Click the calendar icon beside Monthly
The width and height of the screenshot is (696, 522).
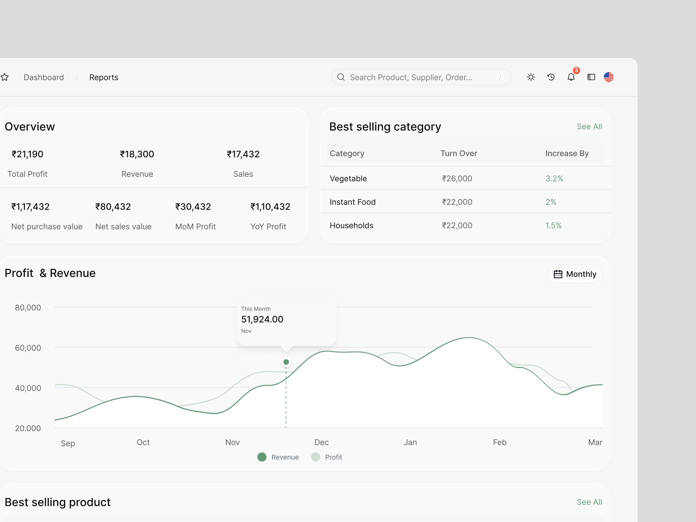[x=558, y=274]
